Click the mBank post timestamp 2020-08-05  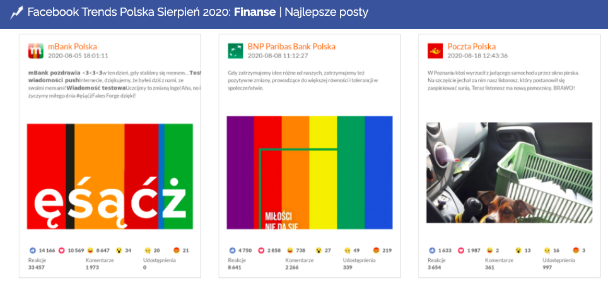click(x=74, y=56)
